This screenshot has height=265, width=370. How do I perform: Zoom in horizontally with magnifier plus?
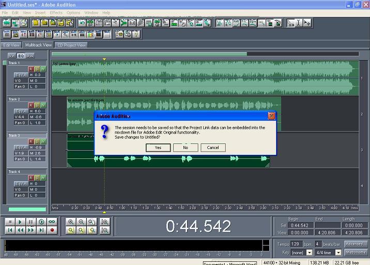(71, 222)
